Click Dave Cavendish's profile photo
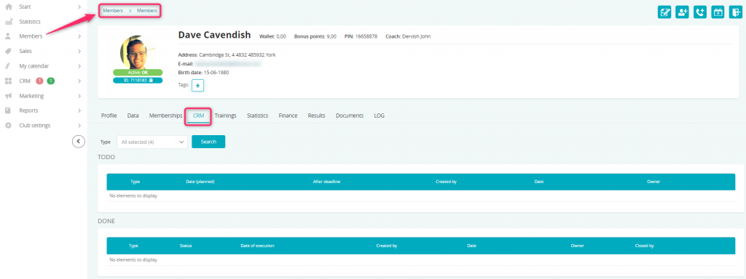746x279 pixels. [x=138, y=52]
